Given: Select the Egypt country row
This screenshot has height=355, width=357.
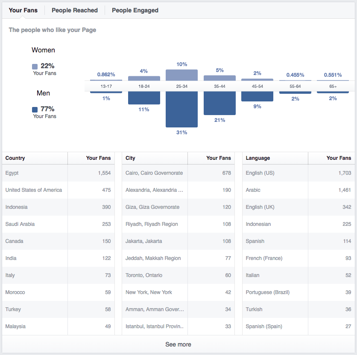Looking at the screenshot, I should 58,173.
